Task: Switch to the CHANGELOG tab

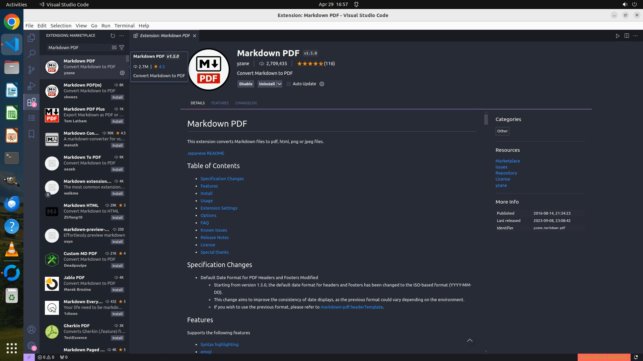Action: pyautogui.click(x=246, y=103)
